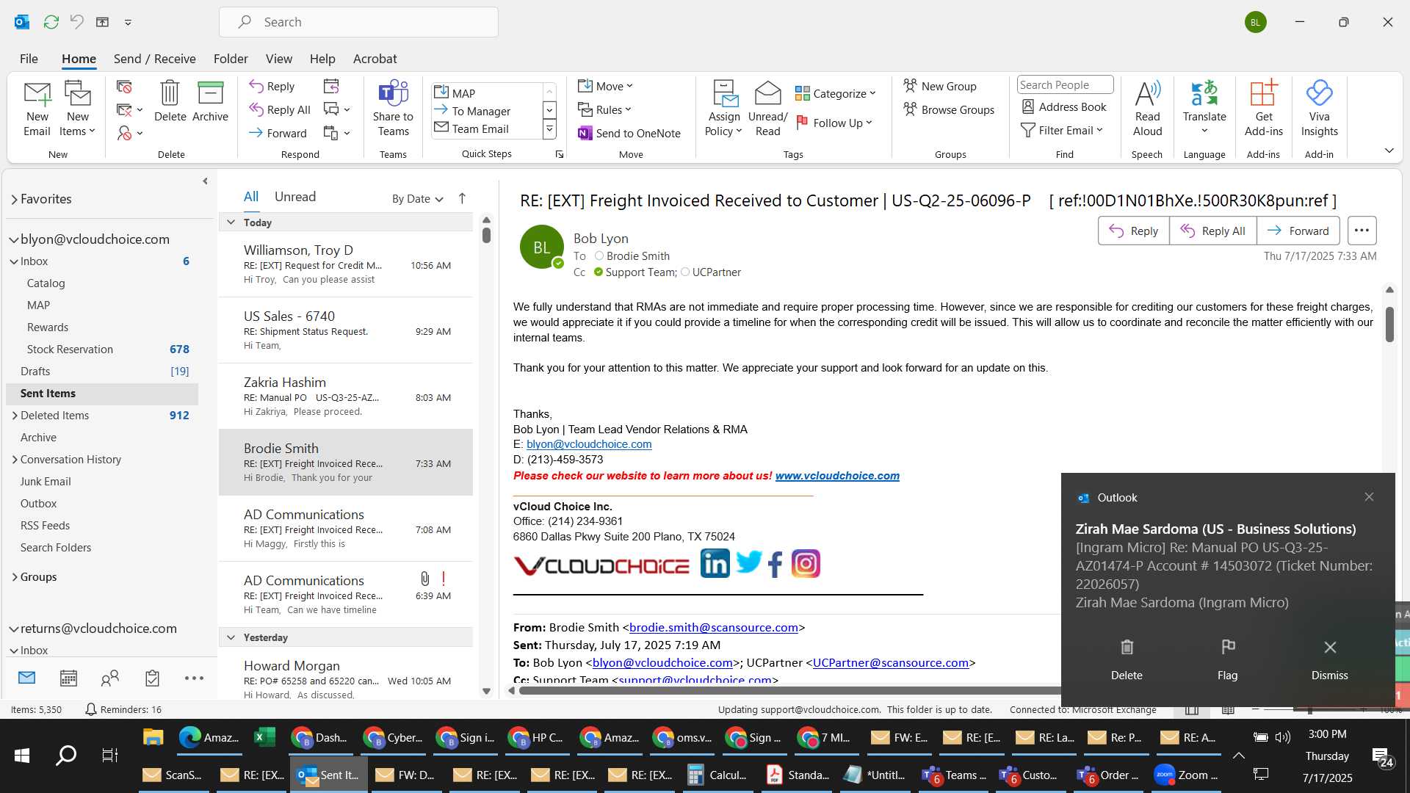Switch to the View tab
This screenshot has width=1410, height=793.
[278, 59]
